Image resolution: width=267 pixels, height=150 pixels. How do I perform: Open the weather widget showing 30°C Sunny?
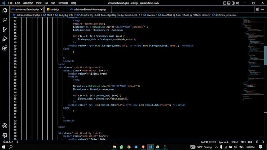tap(201, 147)
